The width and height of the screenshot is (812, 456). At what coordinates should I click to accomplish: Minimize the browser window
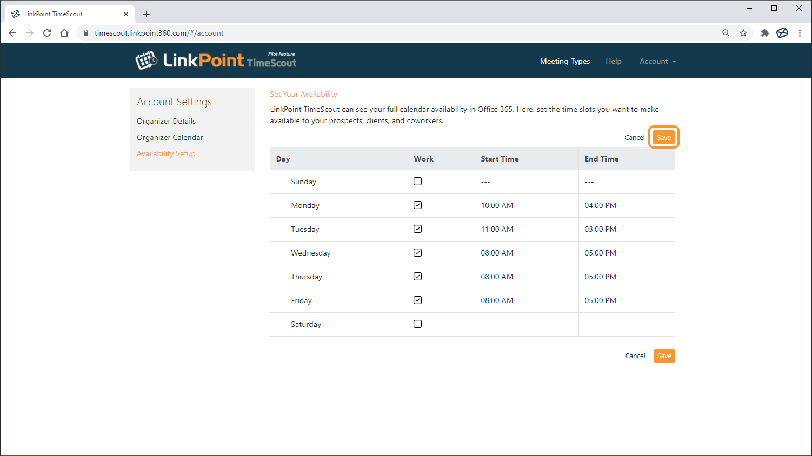pyautogui.click(x=749, y=8)
